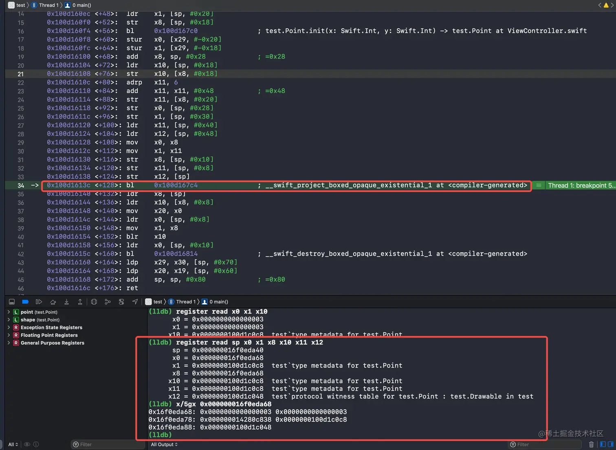Screen dimensions: 616x450
Task: Select the 0 main() frame in debug bar
Action: point(215,302)
